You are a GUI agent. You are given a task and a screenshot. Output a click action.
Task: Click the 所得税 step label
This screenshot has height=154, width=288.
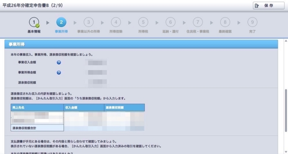tap(143, 32)
